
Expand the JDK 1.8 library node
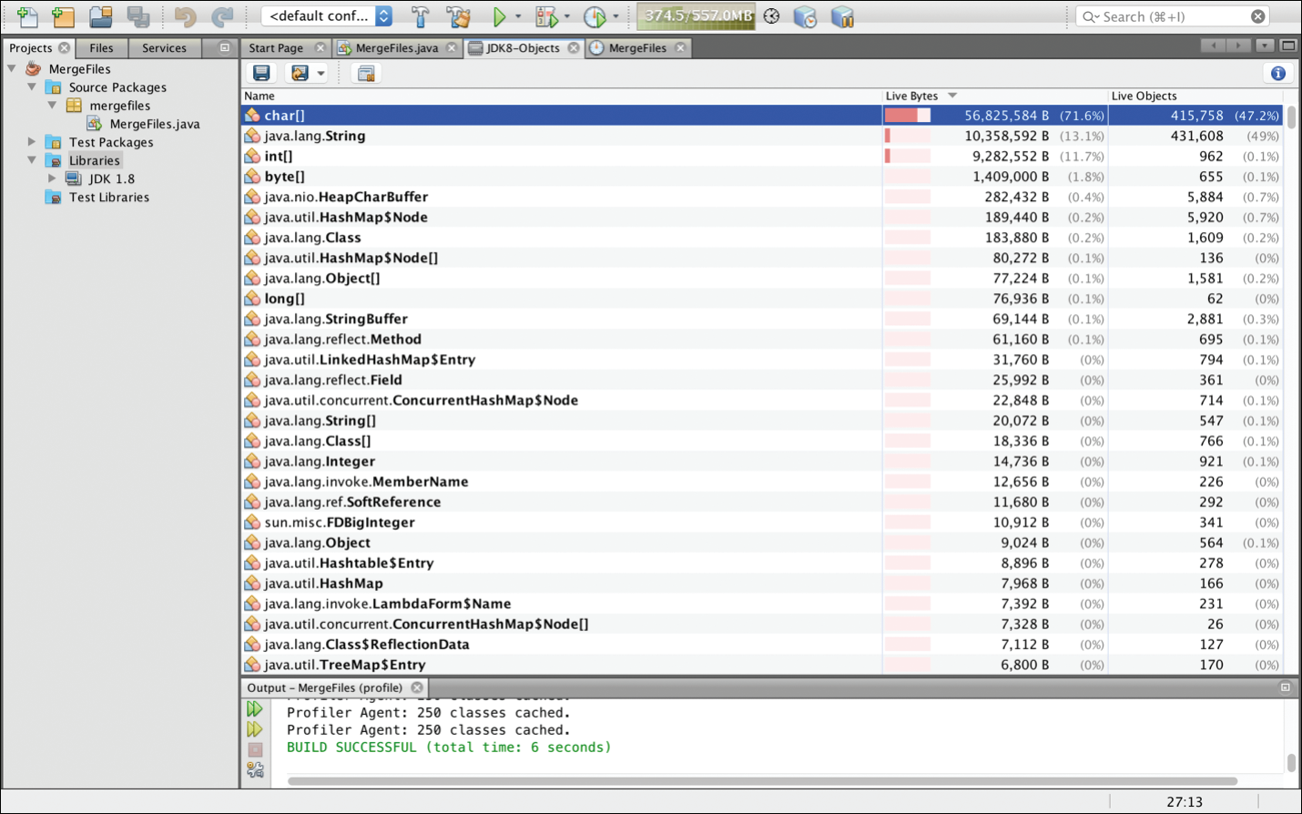(x=52, y=178)
